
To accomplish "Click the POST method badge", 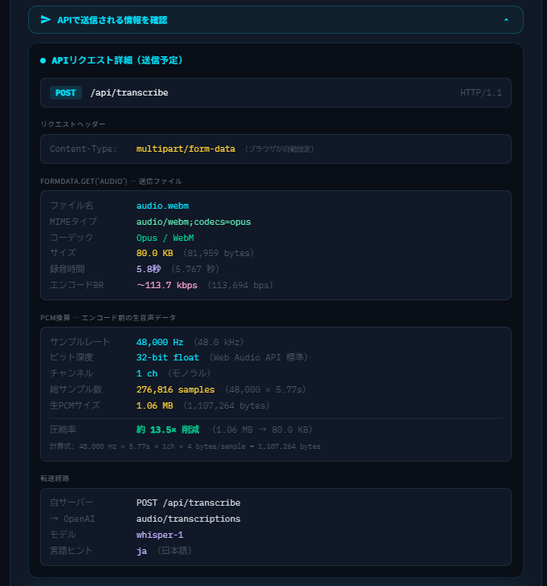I will 66,93.
